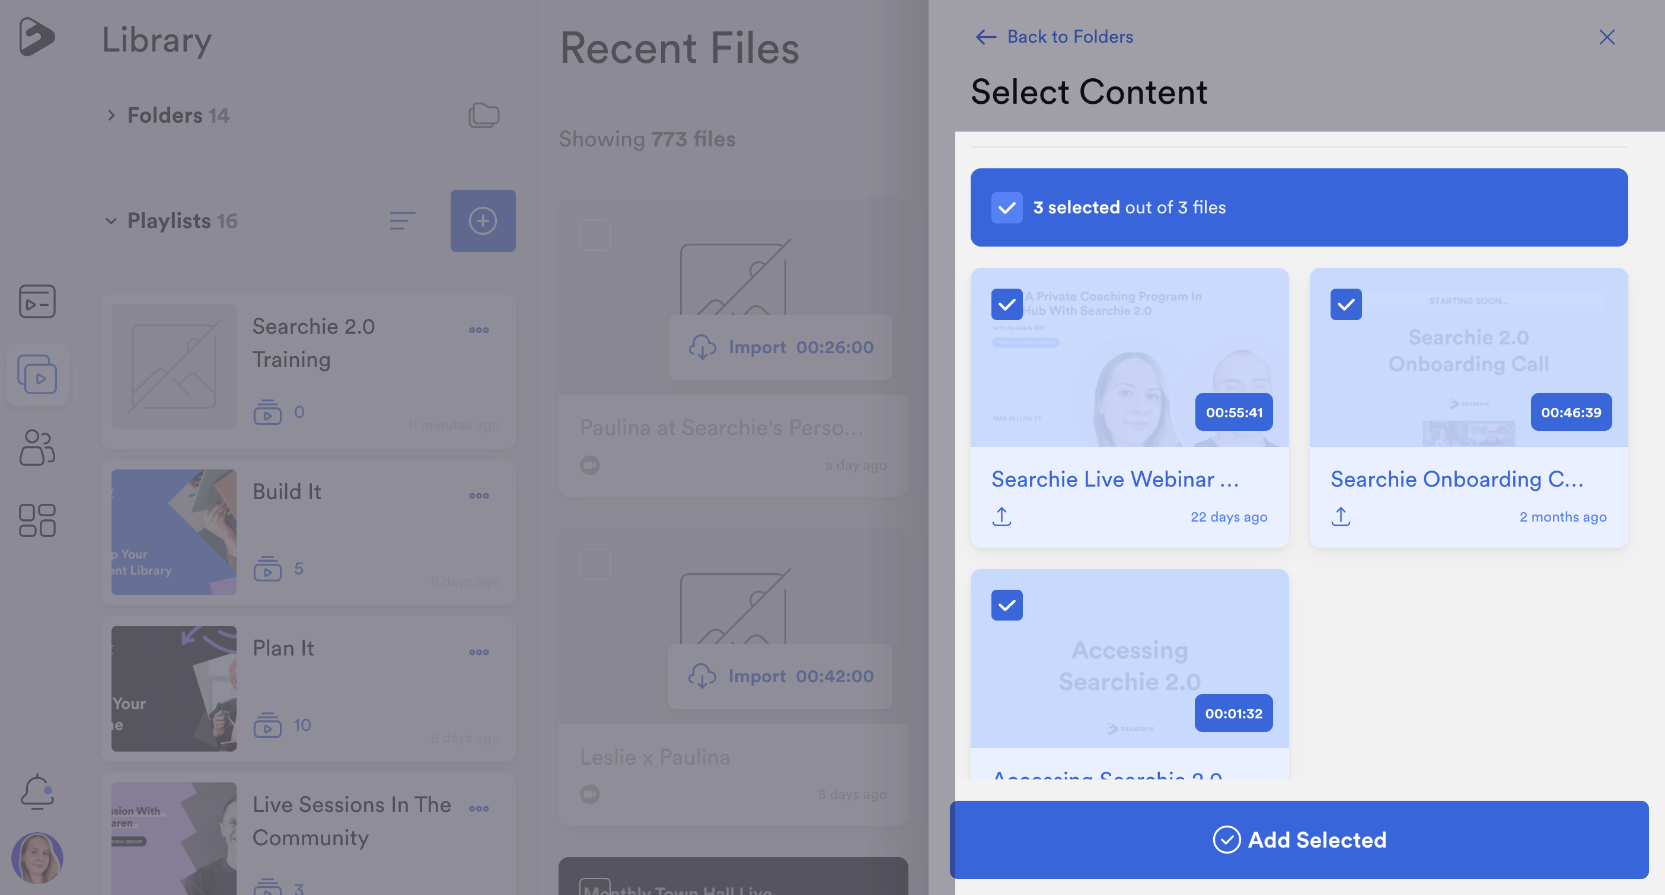
Task: Click the Playlists 16 label
Action: click(182, 221)
